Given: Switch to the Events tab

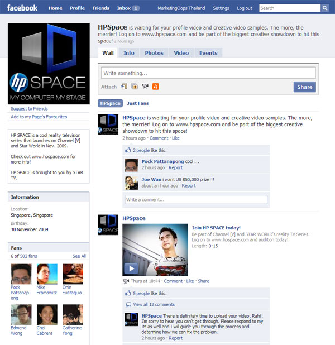Looking at the screenshot, I should point(208,53).
